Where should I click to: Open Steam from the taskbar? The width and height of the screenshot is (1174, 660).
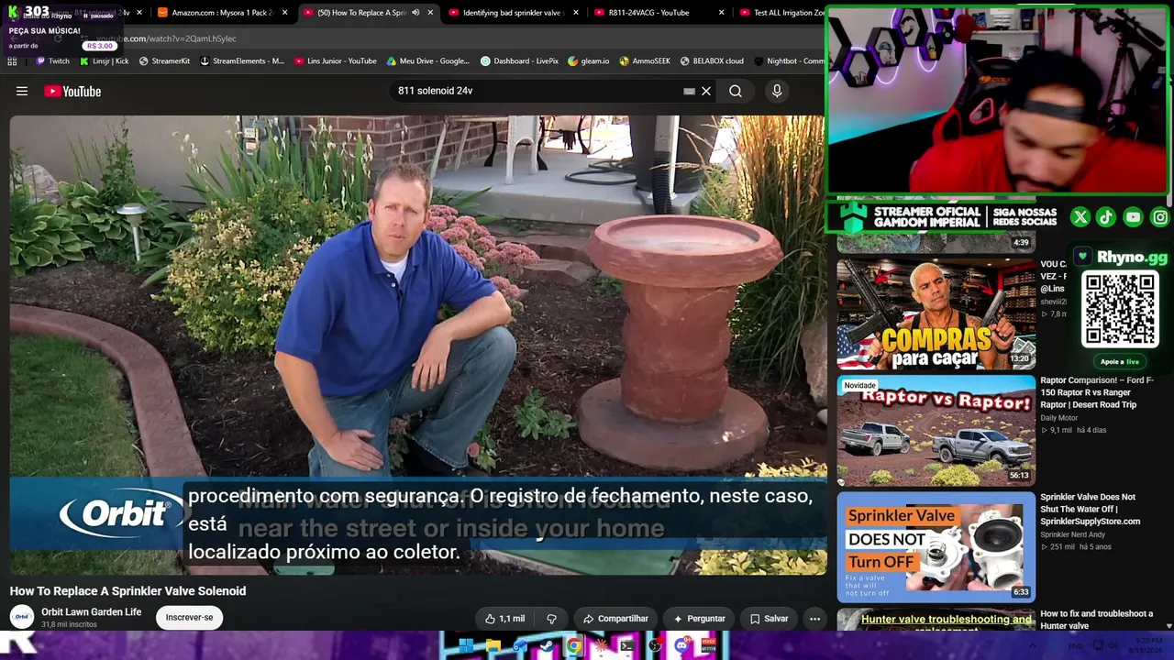point(547,646)
